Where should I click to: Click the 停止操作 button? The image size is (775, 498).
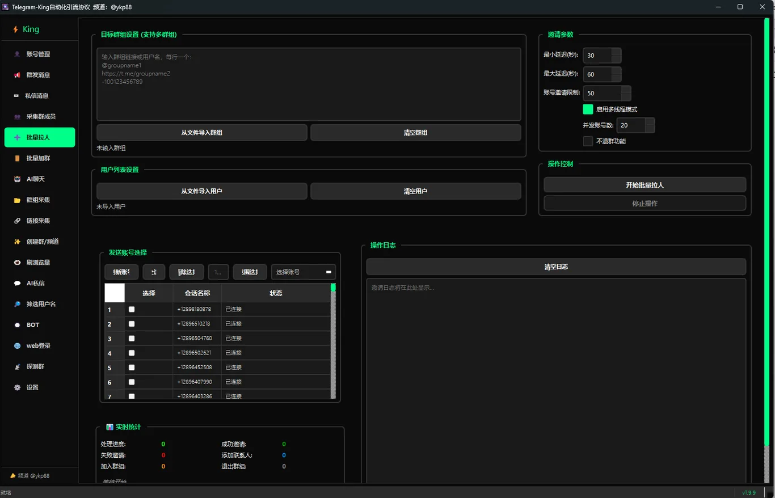tap(645, 203)
